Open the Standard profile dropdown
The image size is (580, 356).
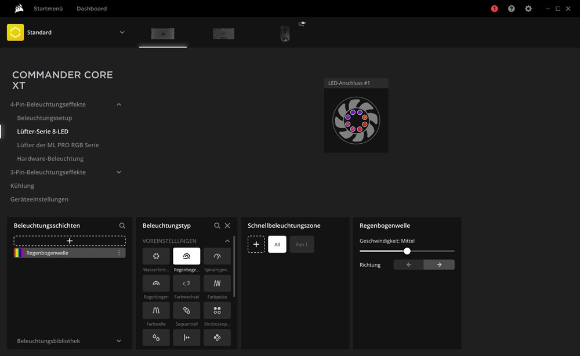pos(122,32)
